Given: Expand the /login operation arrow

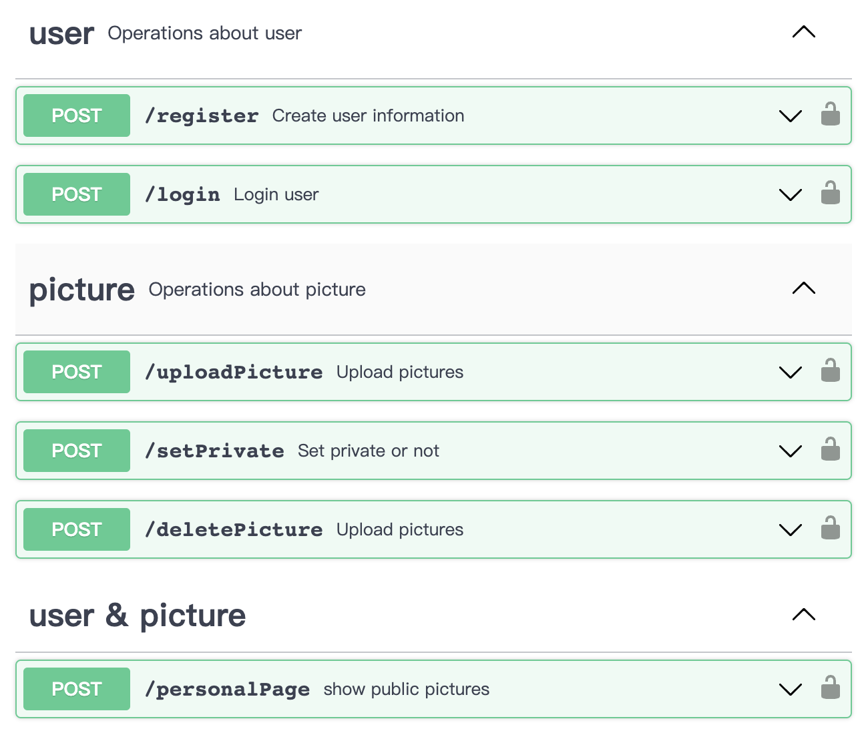Looking at the screenshot, I should pos(791,195).
